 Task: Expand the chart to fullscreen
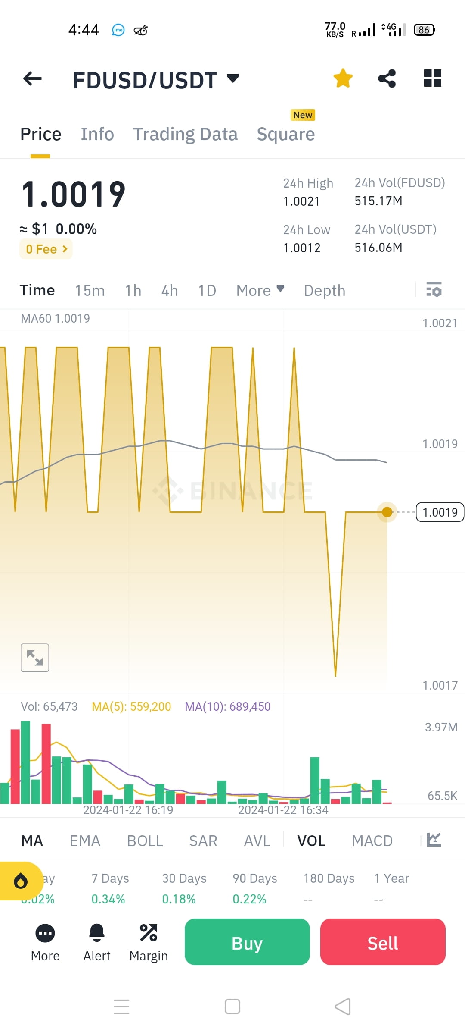[34, 657]
